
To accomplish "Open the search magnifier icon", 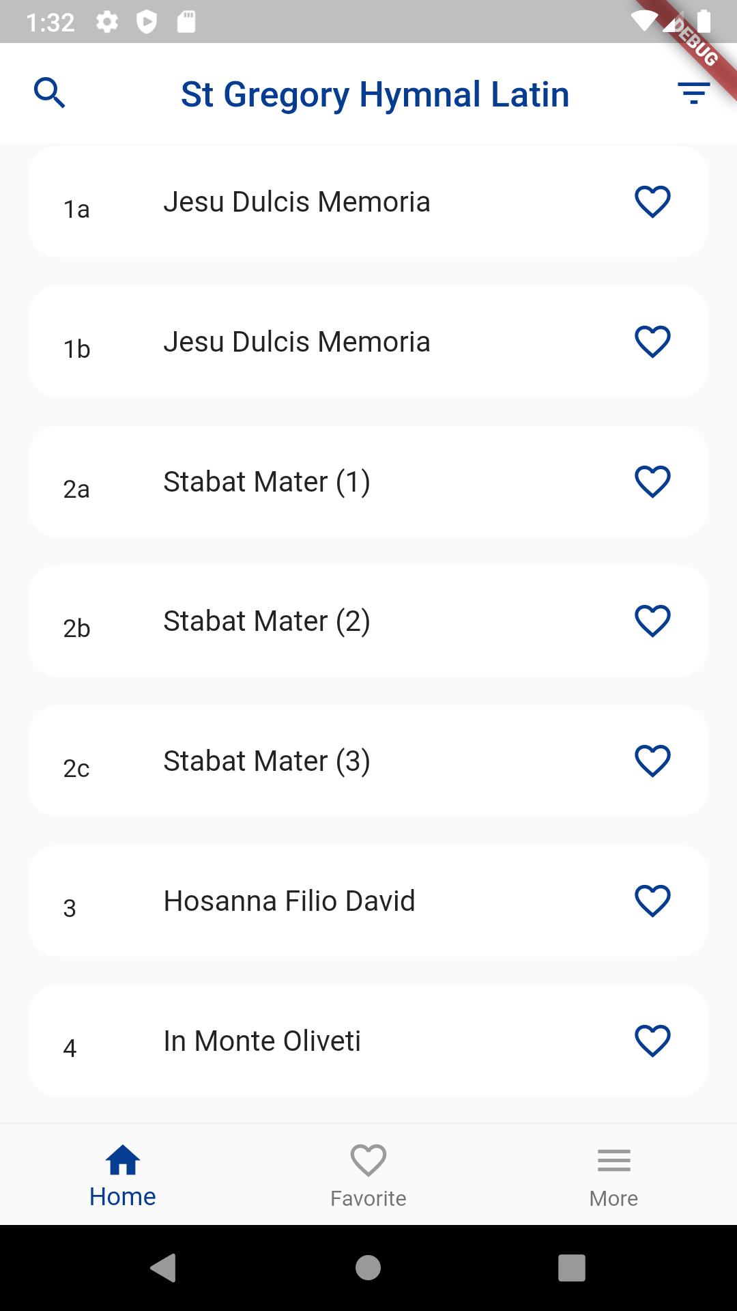I will (x=50, y=93).
